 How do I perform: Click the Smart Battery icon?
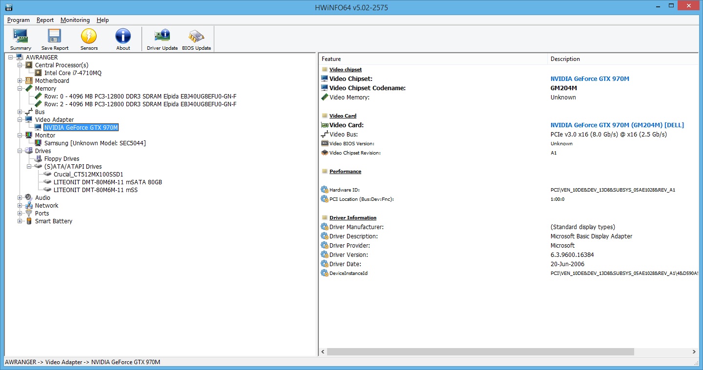(x=29, y=221)
